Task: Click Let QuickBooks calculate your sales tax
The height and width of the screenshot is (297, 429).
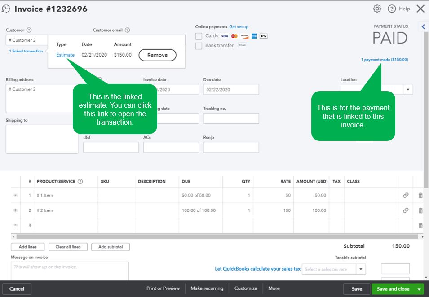Action: 257,269
